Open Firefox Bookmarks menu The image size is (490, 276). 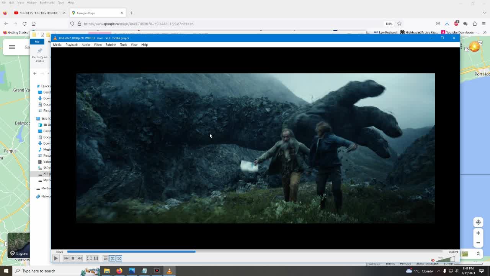(x=47, y=3)
